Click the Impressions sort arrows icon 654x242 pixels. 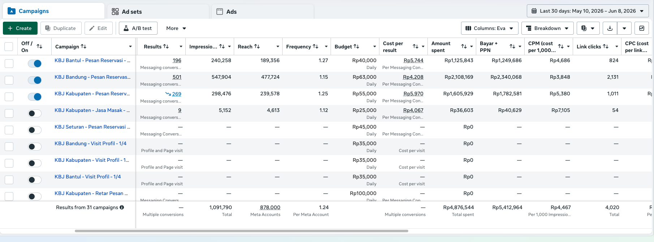[222, 46]
